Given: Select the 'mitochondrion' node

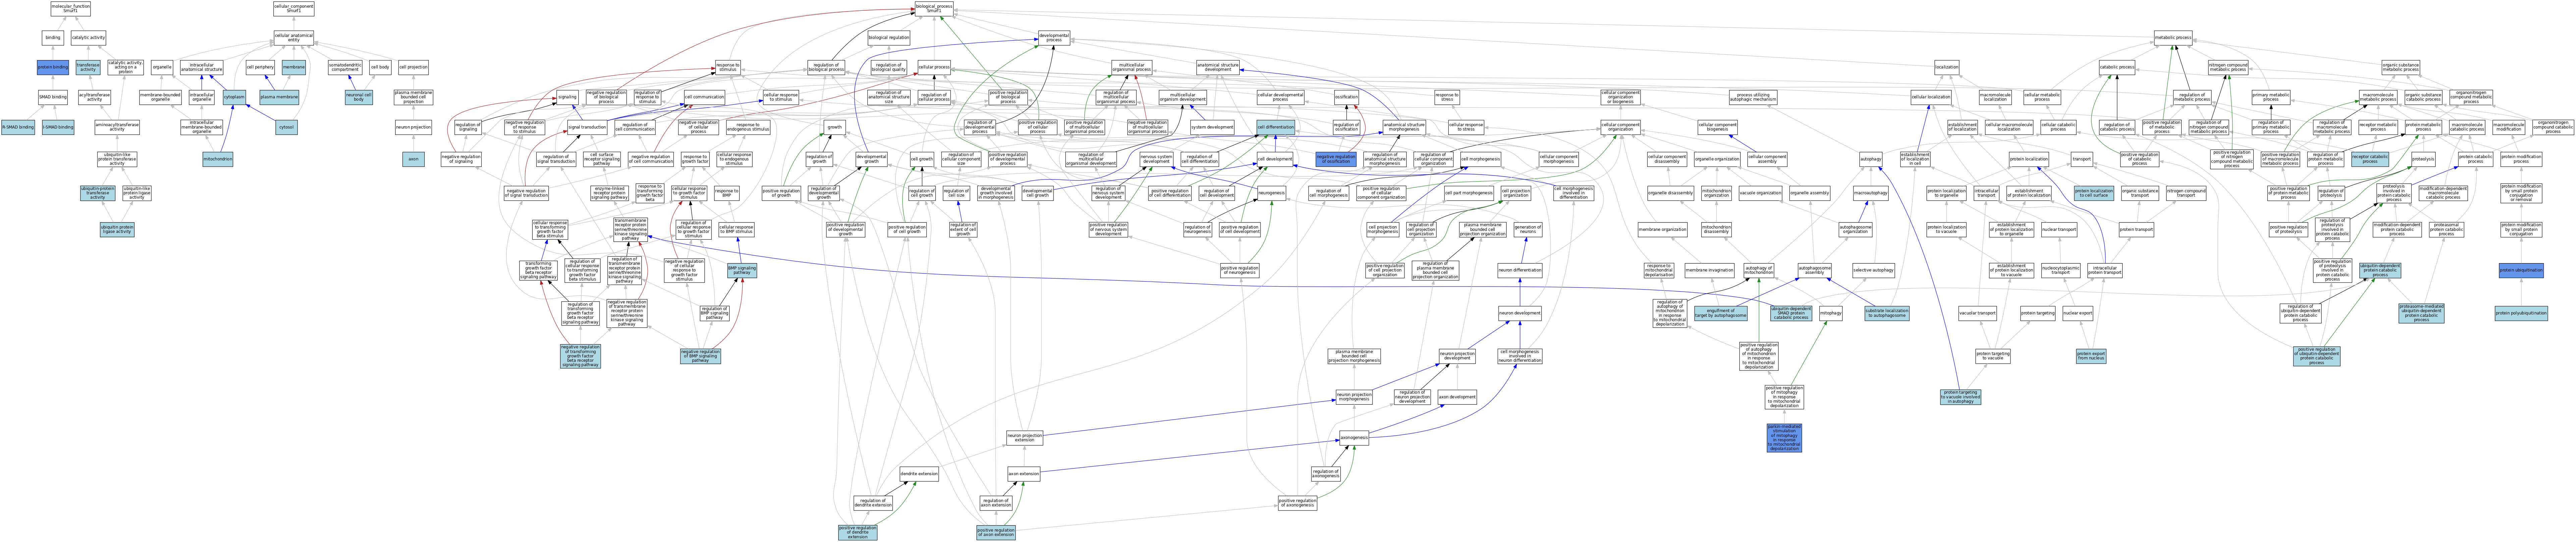Looking at the screenshot, I should [218, 159].
